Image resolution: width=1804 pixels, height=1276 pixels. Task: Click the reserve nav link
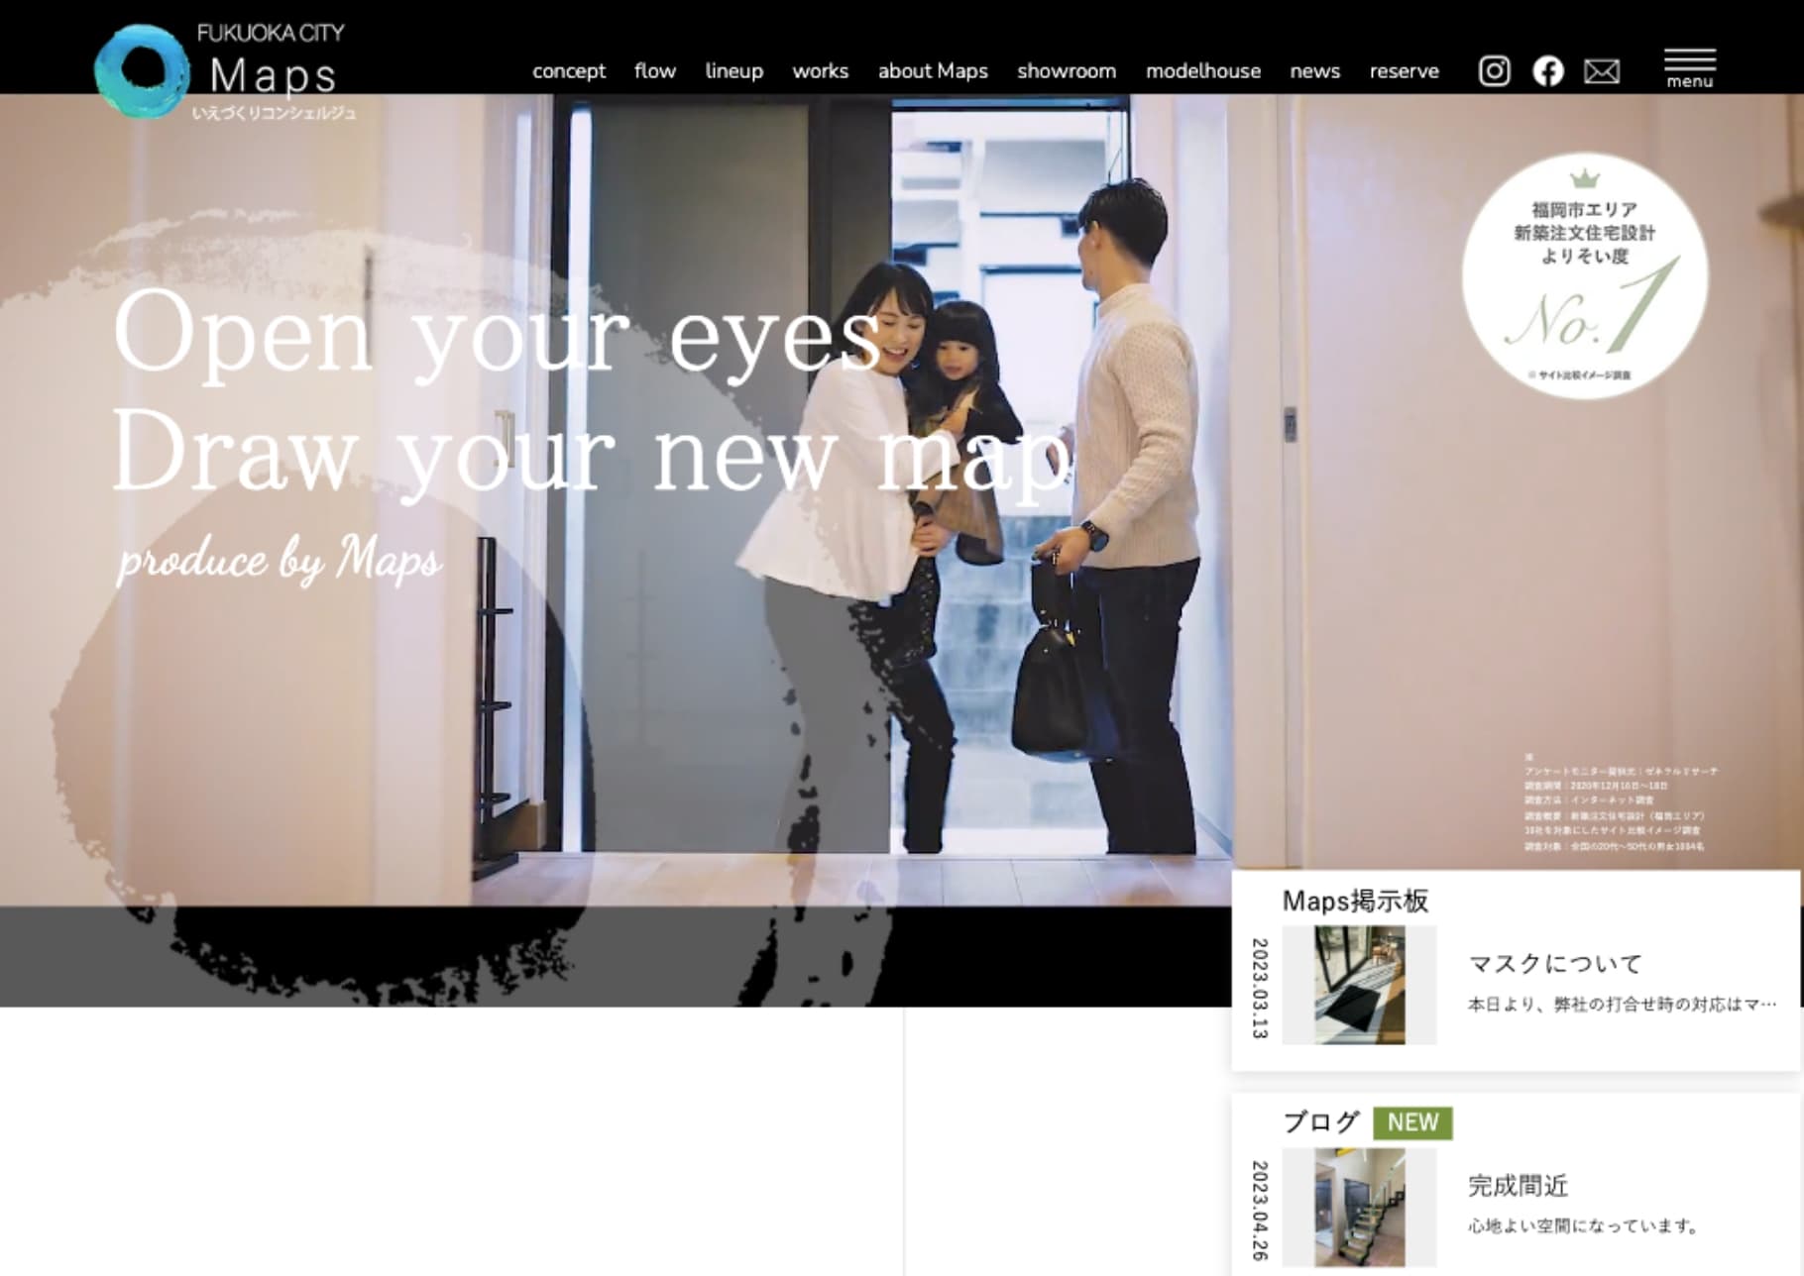click(1404, 71)
